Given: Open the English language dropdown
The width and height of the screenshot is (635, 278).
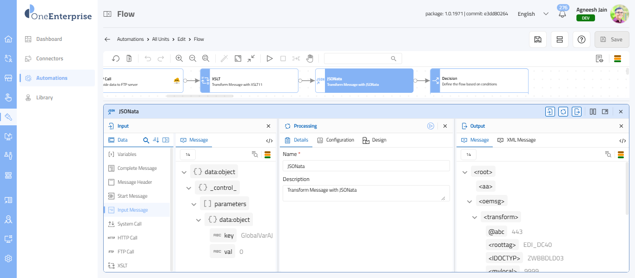Looking at the screenshot, I should click(533, 14).
